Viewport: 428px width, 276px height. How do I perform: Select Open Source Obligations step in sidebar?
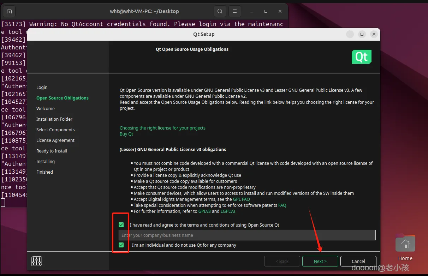coord(63,98)
